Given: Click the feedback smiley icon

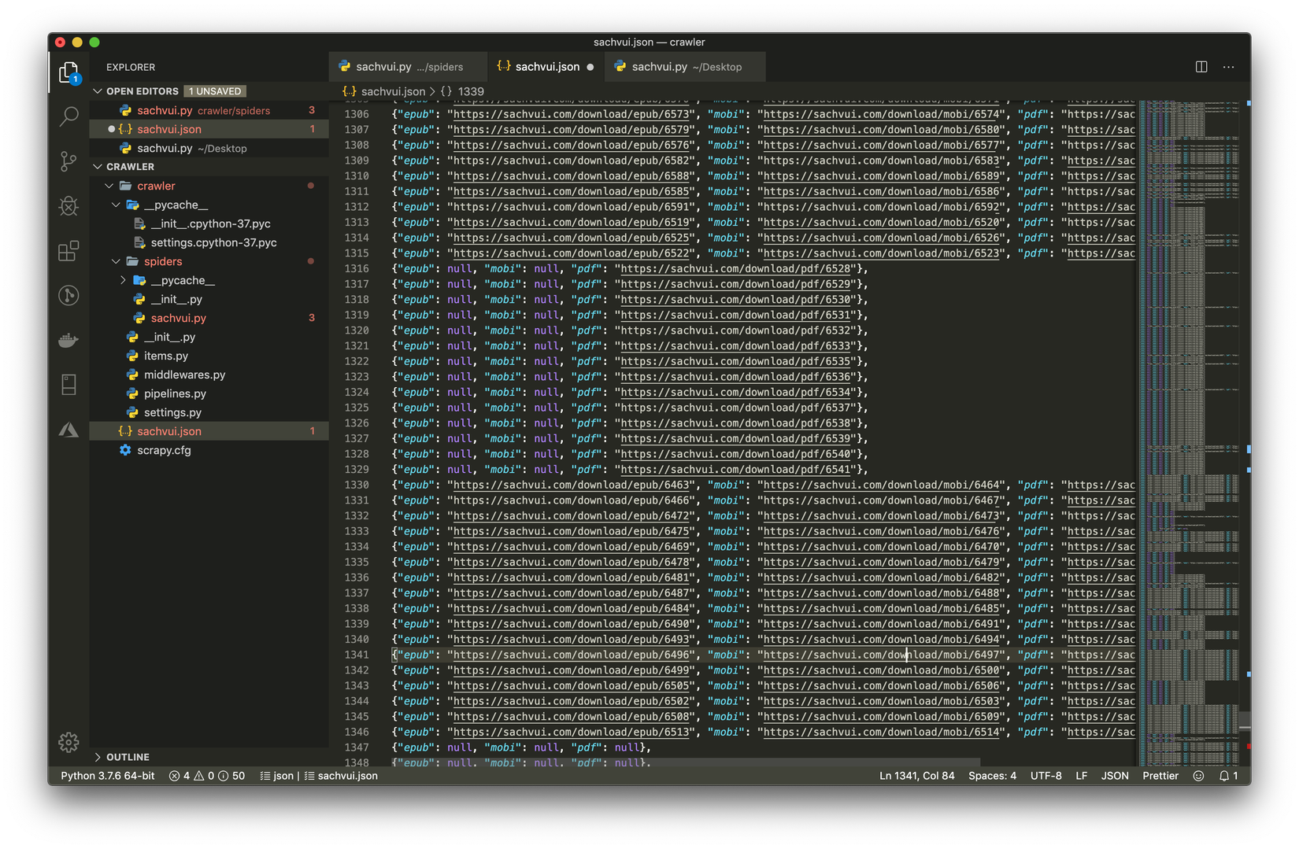Looking at the screenshot, I should (1198, 776).
